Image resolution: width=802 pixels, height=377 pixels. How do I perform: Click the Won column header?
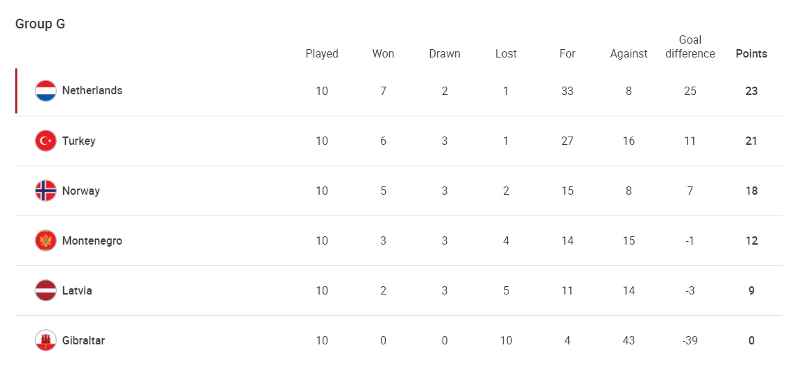tap(383, 53)
